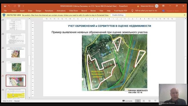Click the Present in Teams icon

[163, 11]
